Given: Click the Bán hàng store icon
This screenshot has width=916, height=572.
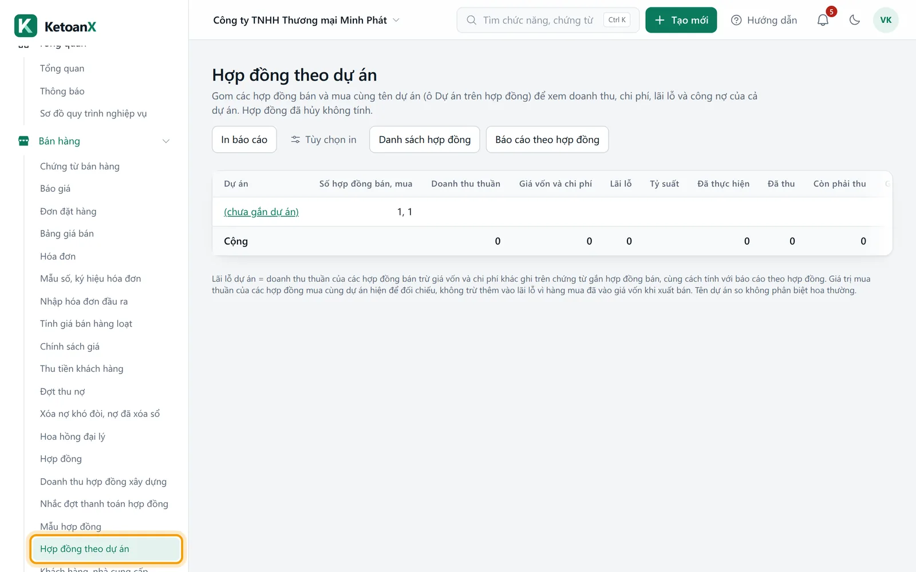Looking at the screenshot, I should tap(23, 141).
